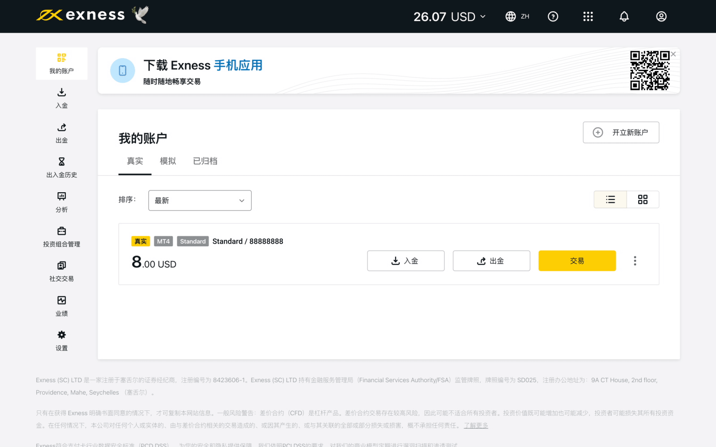716x447 pixels.
Task: Open the apps grid menu icon
Action: pyautogui.click(x=588, y=17)
